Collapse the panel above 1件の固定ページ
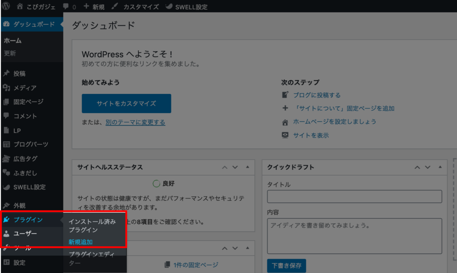 coord(247,248)
